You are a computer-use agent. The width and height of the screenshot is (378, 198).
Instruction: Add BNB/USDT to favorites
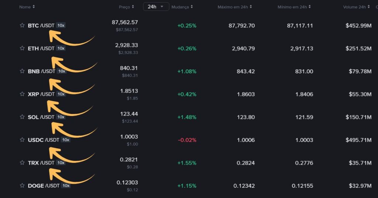(22, 71)
